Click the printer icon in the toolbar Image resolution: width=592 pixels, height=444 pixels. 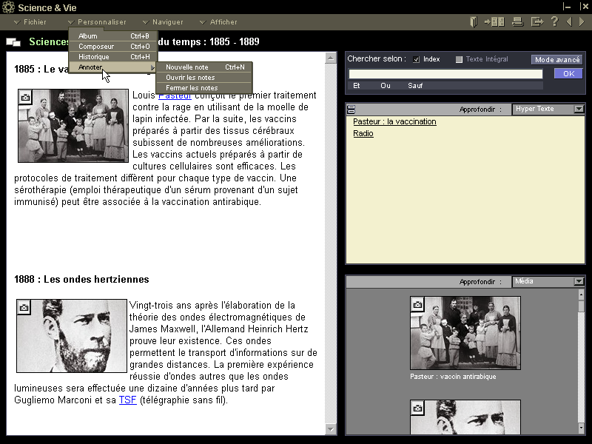click(517, 22)
